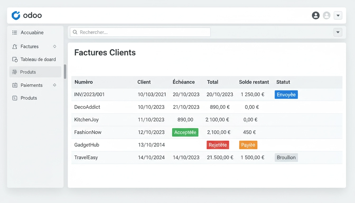Image resolution: width=355 pixels, height=203 pixels.
Task: Click the light grey user avatar icon
Action: (327, 15)
